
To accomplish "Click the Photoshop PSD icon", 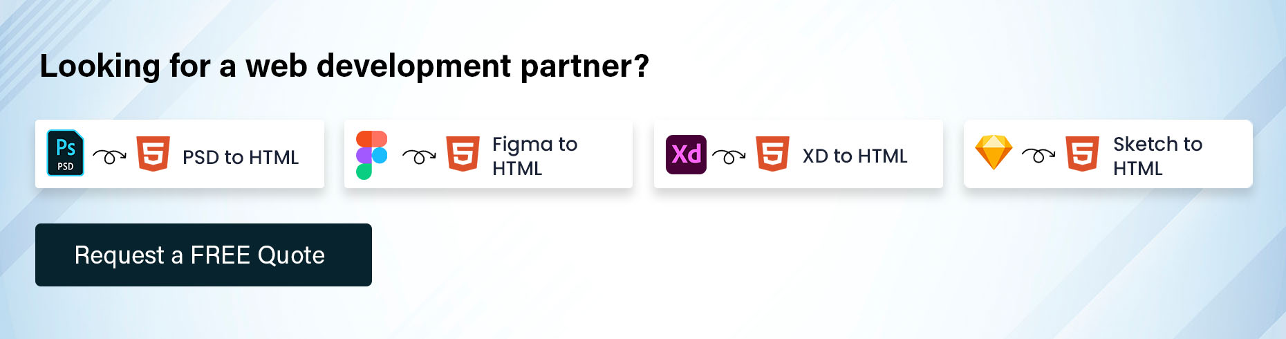I will pyautogui.click(x=66, y=153).
